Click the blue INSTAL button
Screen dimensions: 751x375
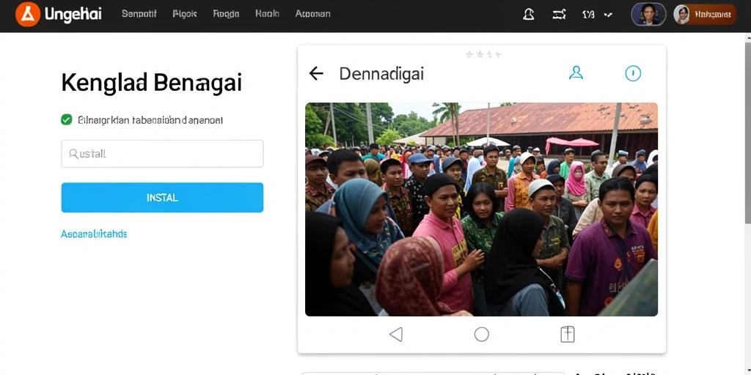point(162,198)
